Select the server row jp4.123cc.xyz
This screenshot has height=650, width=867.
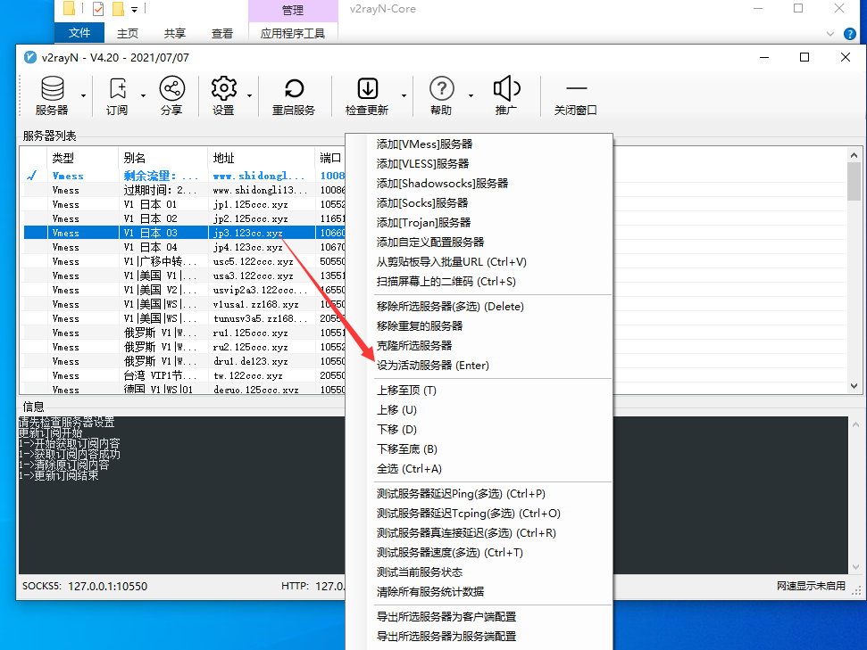[x=184, y=247]
